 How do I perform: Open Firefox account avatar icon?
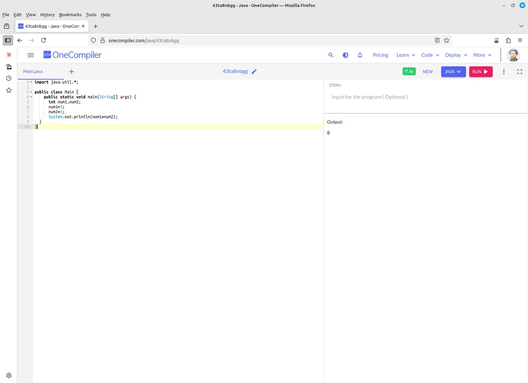496,40
